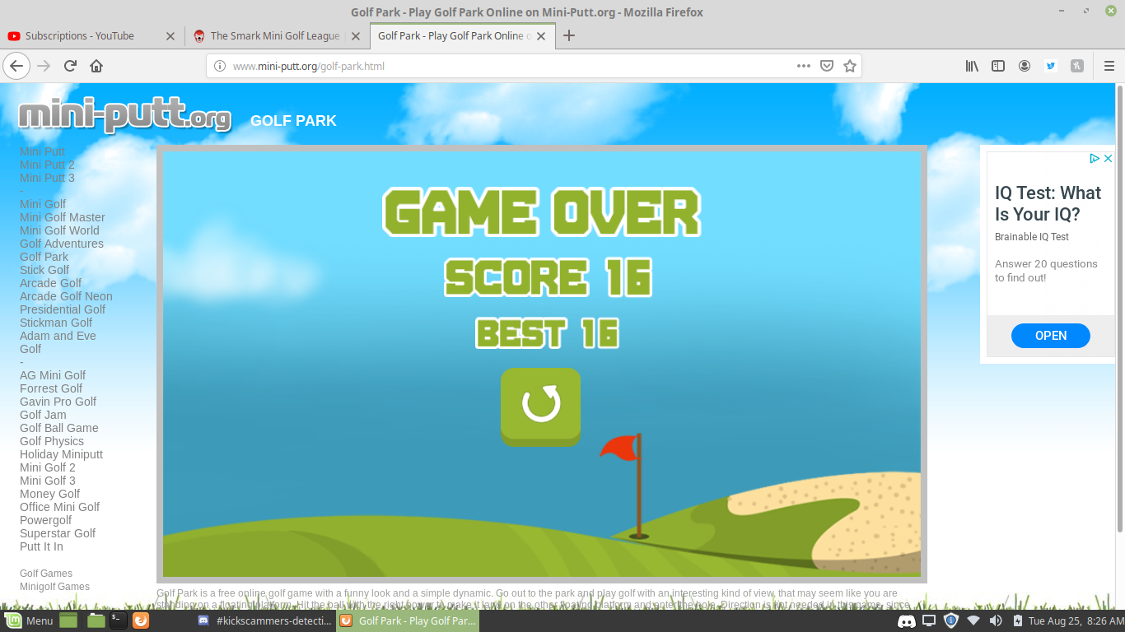Toggle sound via taskbar volume icon
1125x632 pixels.
(x=995, y=620)
